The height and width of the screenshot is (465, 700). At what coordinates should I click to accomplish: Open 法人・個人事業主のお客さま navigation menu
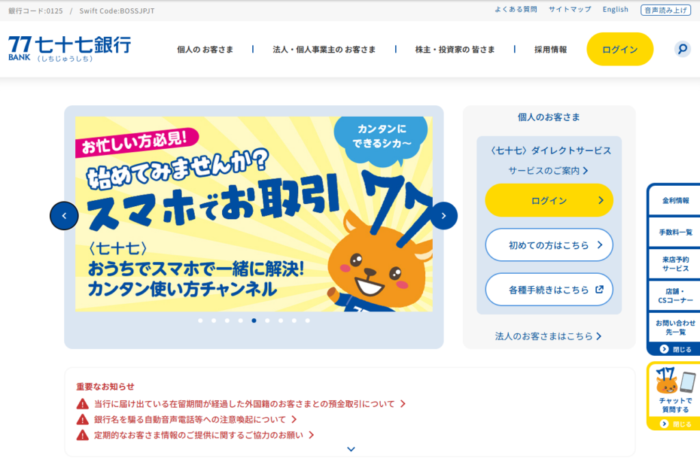click(x=324, y=50)
